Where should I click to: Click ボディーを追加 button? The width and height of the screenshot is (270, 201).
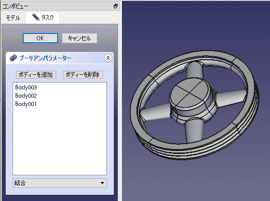(x=36, y=75)
